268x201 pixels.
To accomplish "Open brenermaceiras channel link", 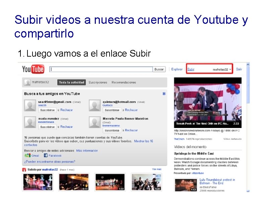I will click(111, 126).
